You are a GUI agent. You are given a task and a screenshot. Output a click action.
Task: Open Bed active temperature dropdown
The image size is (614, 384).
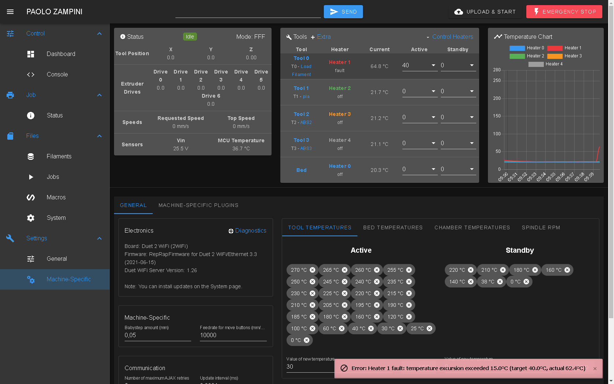click(433, 169)
